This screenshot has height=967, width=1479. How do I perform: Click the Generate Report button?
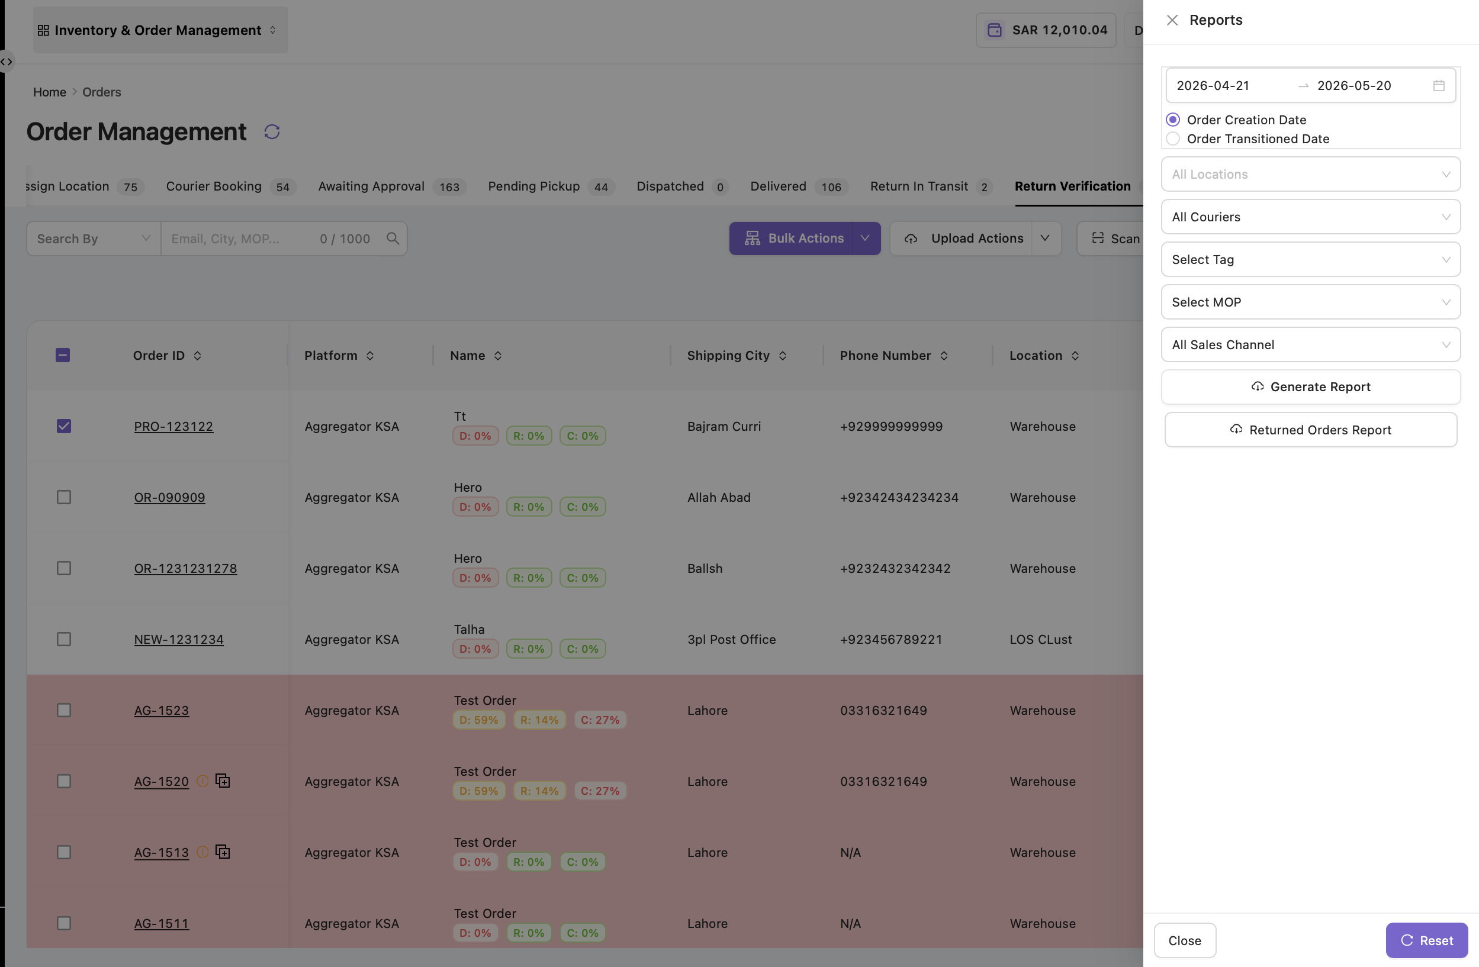tap(1311, 387)
